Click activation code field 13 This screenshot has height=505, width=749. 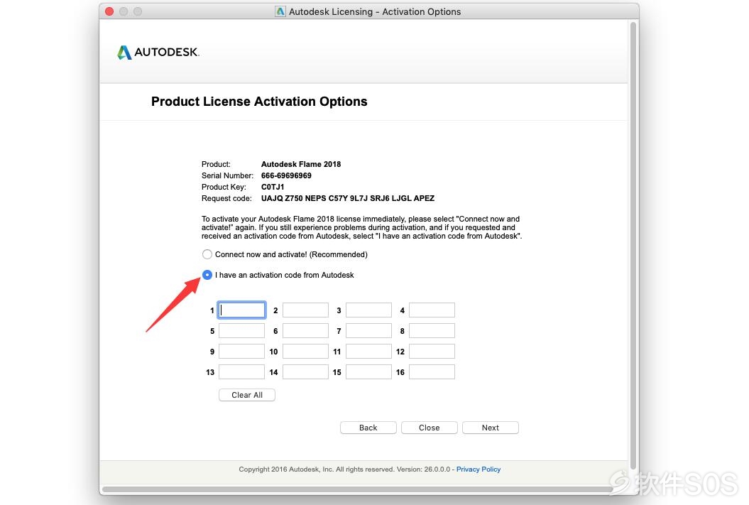[241, 371]
